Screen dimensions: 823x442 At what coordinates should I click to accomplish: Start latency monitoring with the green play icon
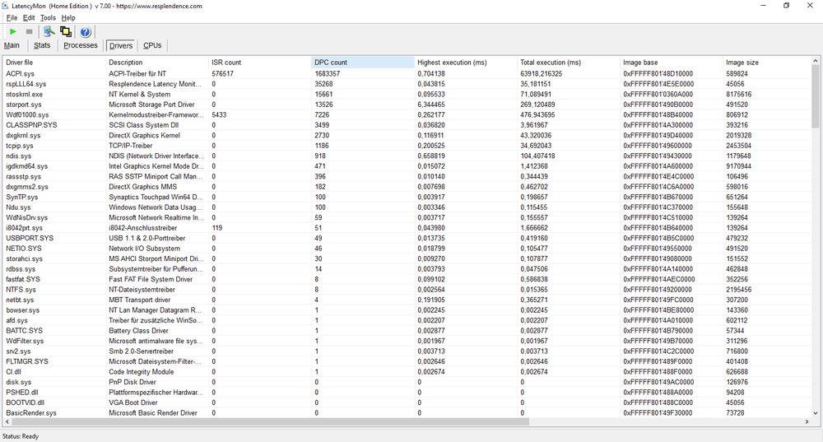click(13, 31)
